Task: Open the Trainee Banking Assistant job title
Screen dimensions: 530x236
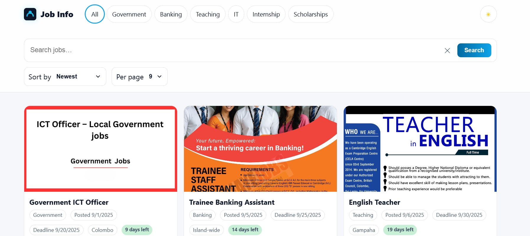Action: pos(232,202)
